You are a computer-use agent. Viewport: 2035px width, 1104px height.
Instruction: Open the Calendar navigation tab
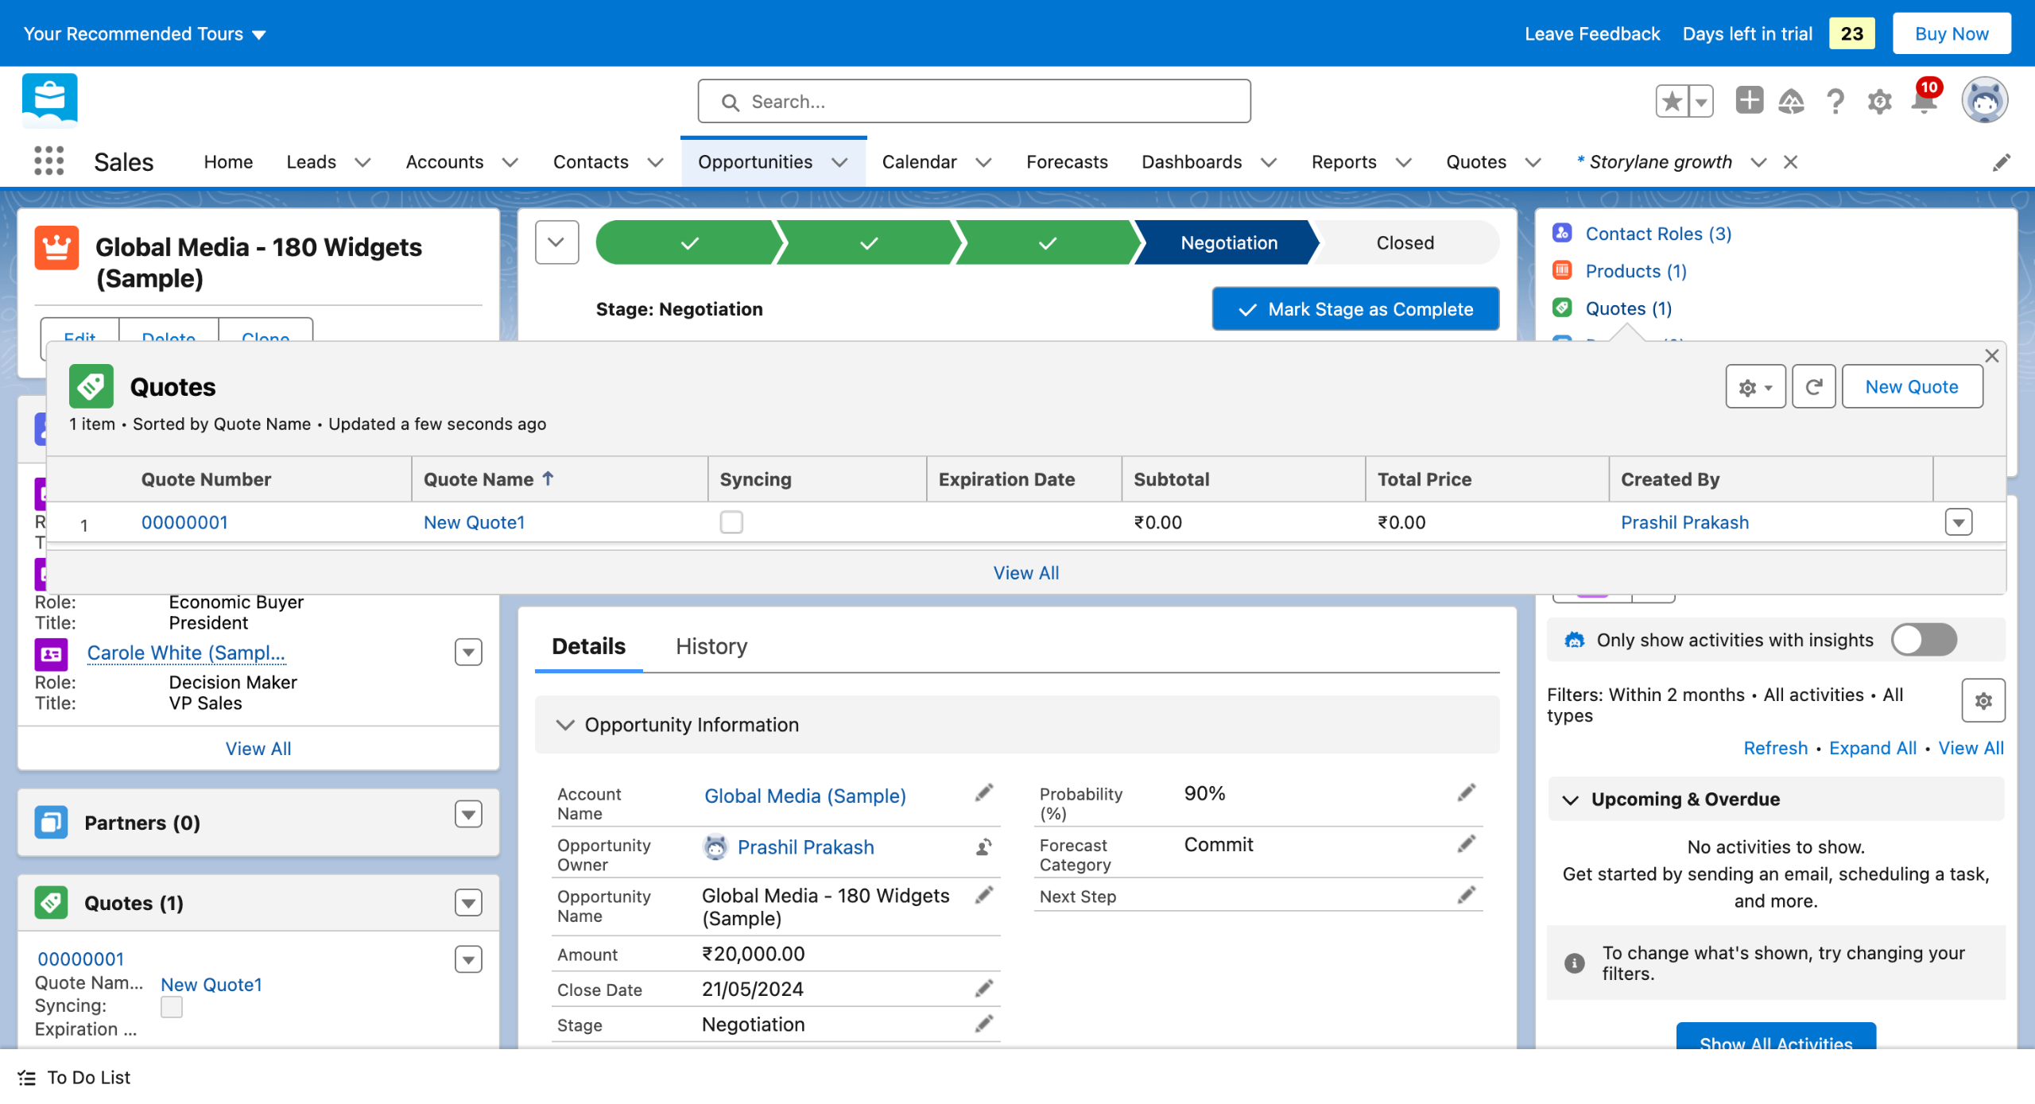920,162
